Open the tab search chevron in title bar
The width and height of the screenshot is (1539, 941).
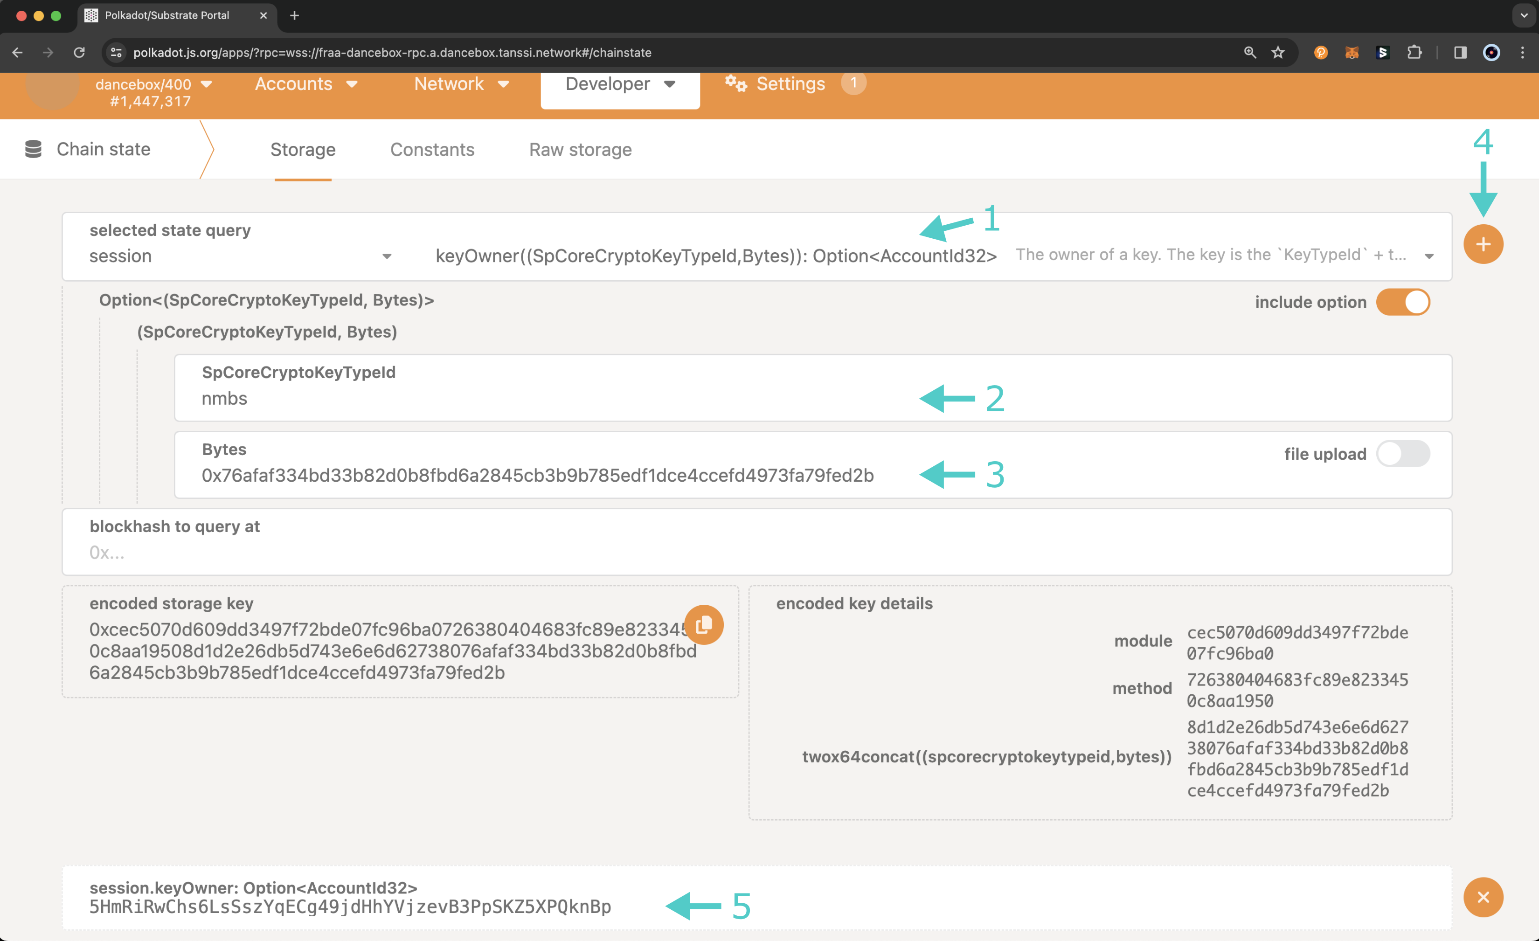[x=1524, y=15]
